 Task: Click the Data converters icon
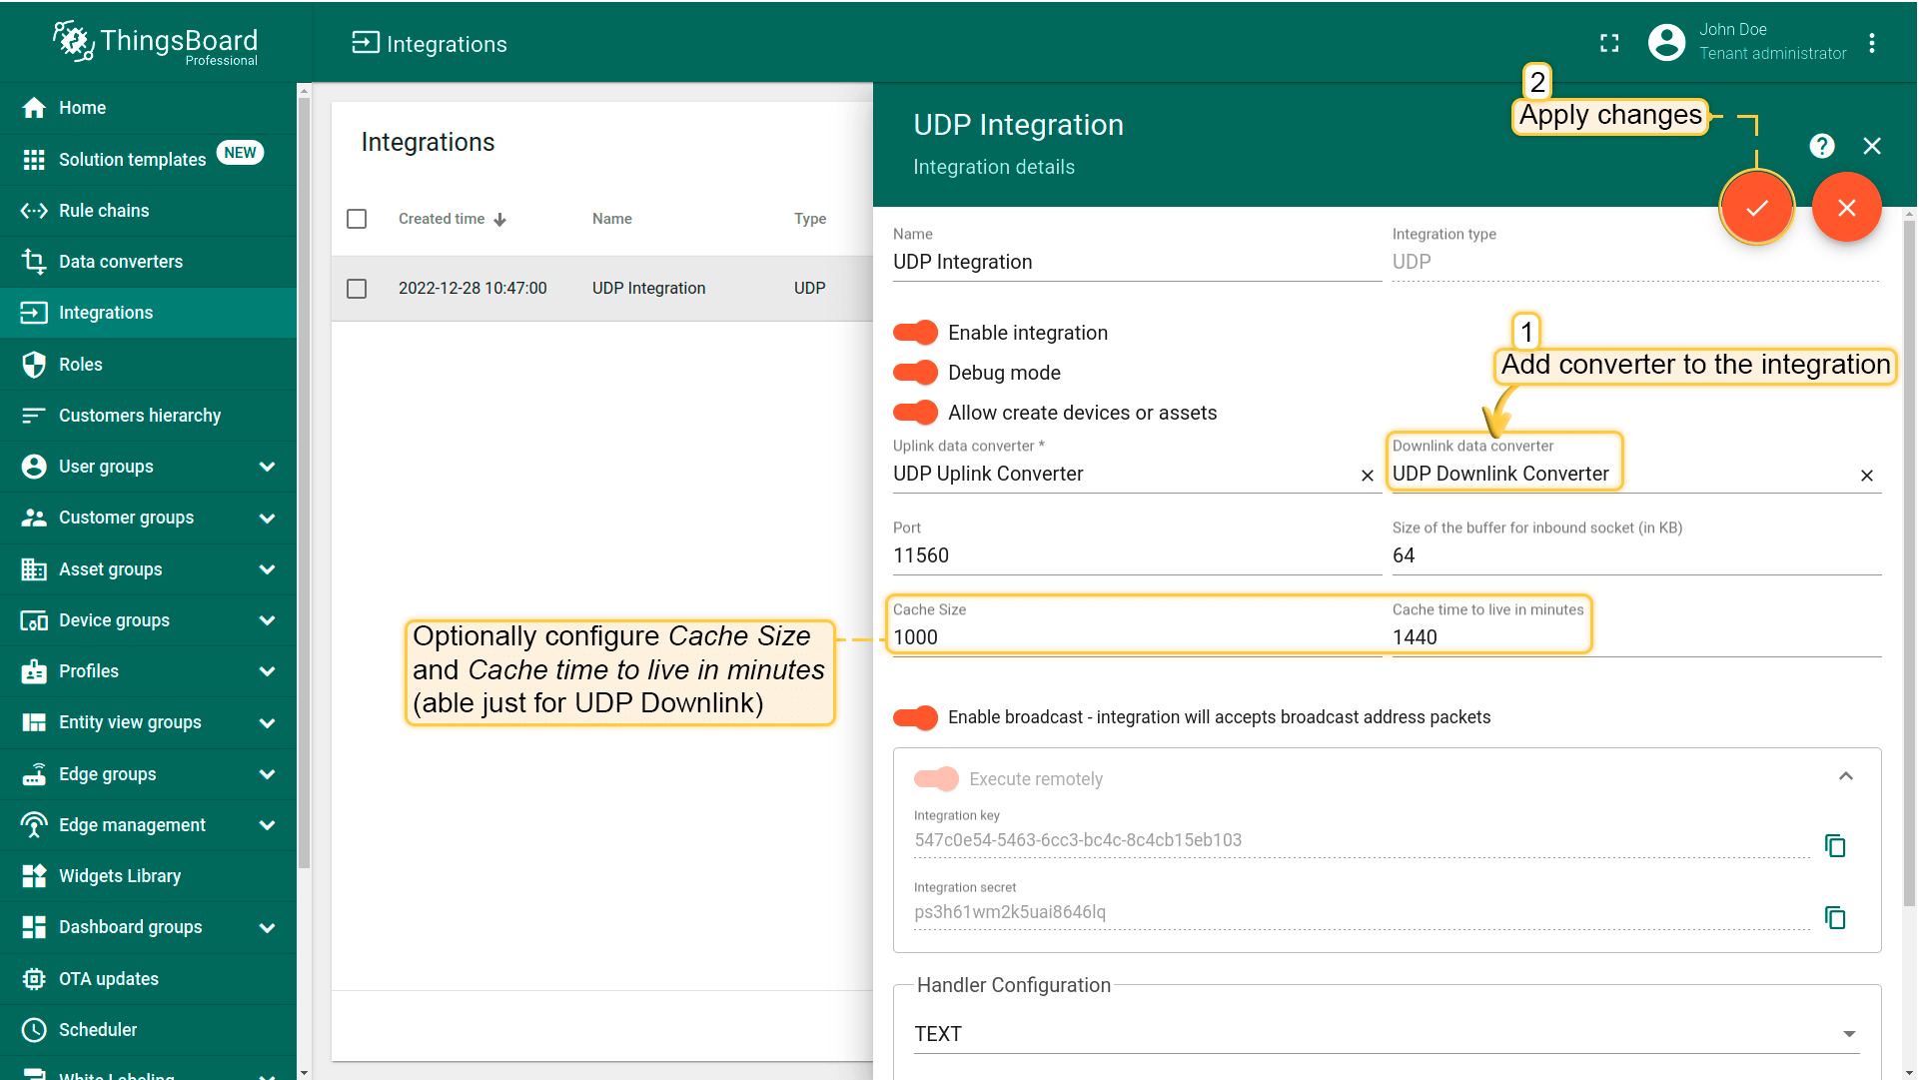(x=34, y=262)
